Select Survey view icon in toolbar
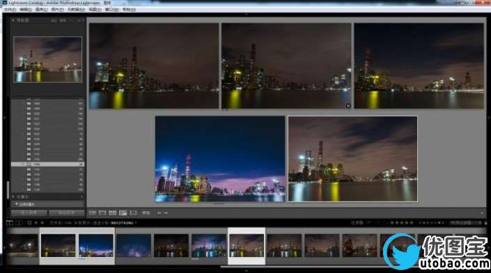491x273 pixels. (x=123, y=213)
